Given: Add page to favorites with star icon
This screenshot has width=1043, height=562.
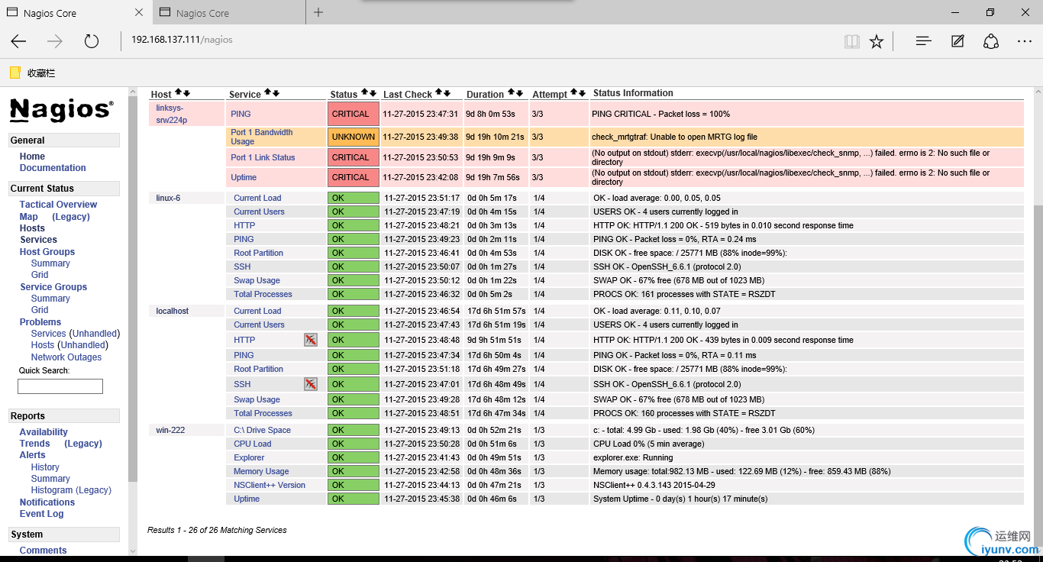Looking at the screenshot, I should click(877, 41).
